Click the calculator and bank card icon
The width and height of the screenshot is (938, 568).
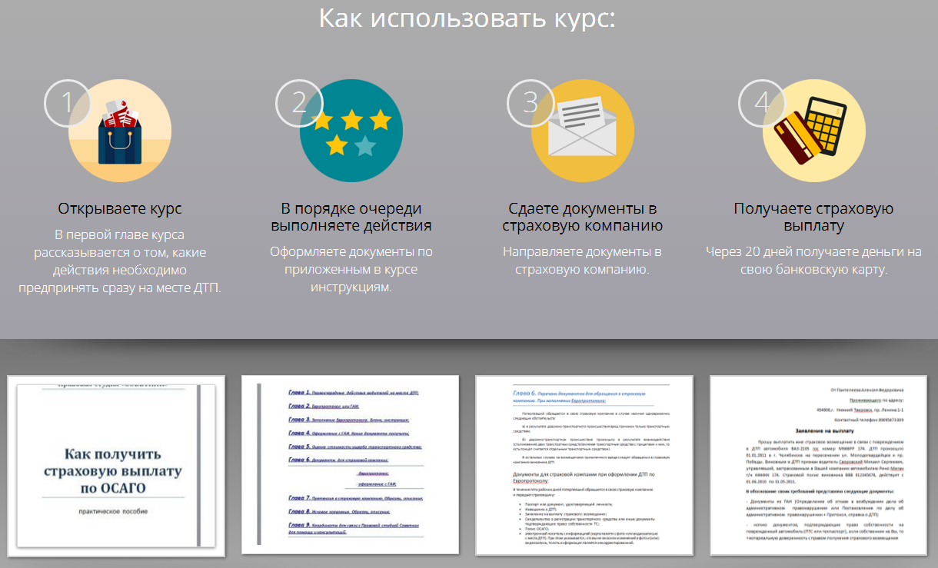(814, 131)
